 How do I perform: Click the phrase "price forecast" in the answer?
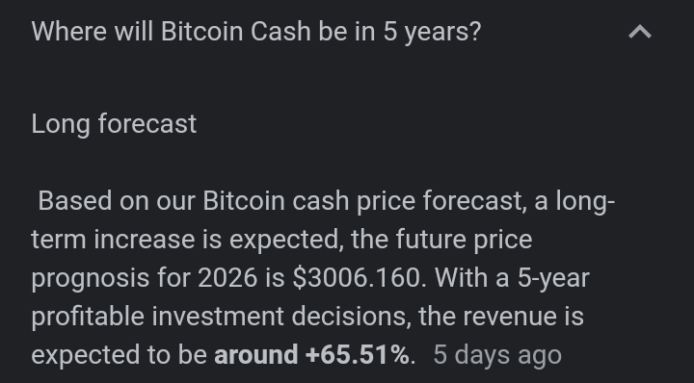pyautogui.click(x=440, y=201)
